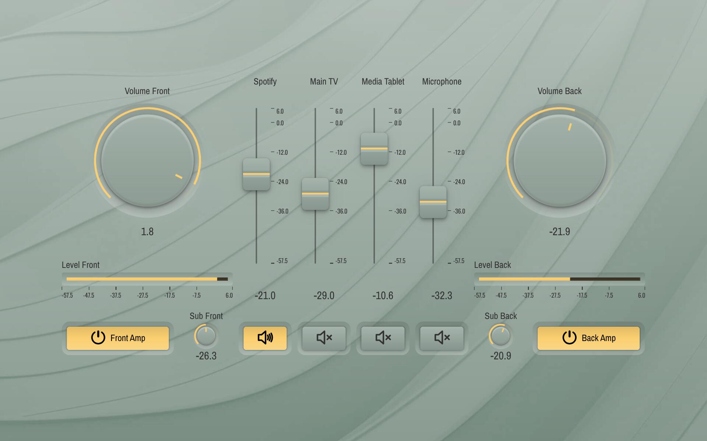The width and height of the screenshot is (707, 441).
Task: Click the Level Back meter bar
Action: pyautogui.click(x=559, y=279)
